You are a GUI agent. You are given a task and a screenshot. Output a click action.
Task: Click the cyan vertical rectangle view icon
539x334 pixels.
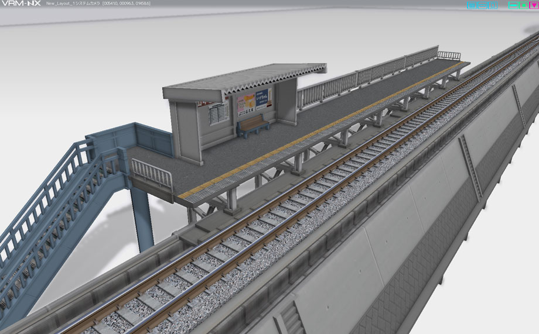(x=493, y=5)
